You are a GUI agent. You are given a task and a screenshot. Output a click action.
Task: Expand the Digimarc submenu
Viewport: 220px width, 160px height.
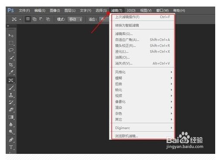(143, 128)
